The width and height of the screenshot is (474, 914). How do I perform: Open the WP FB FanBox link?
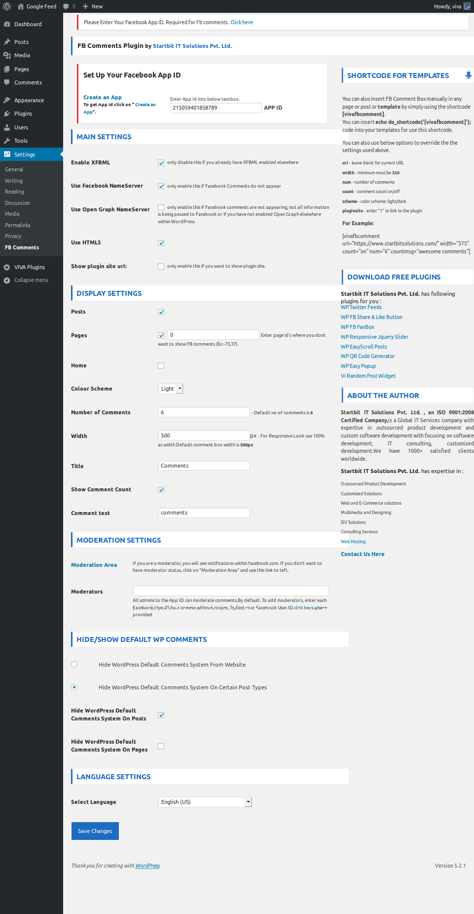click(357, 327)
